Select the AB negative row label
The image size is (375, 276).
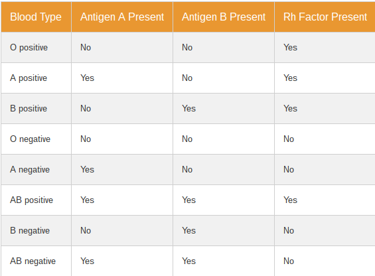[33, 261]
